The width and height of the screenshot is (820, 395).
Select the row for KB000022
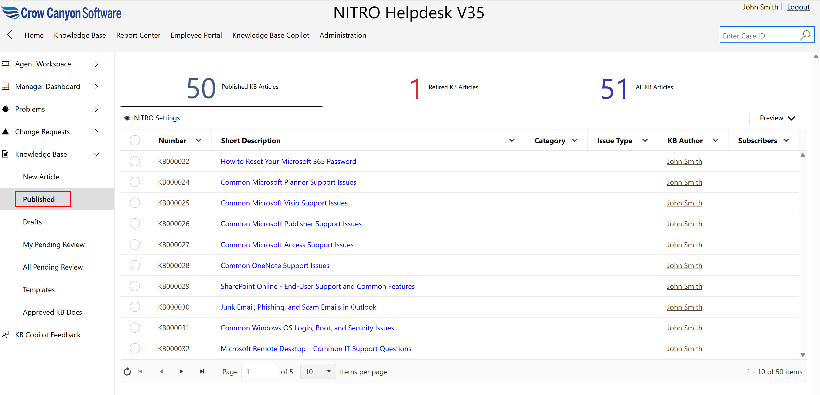[x=135, y=161]
